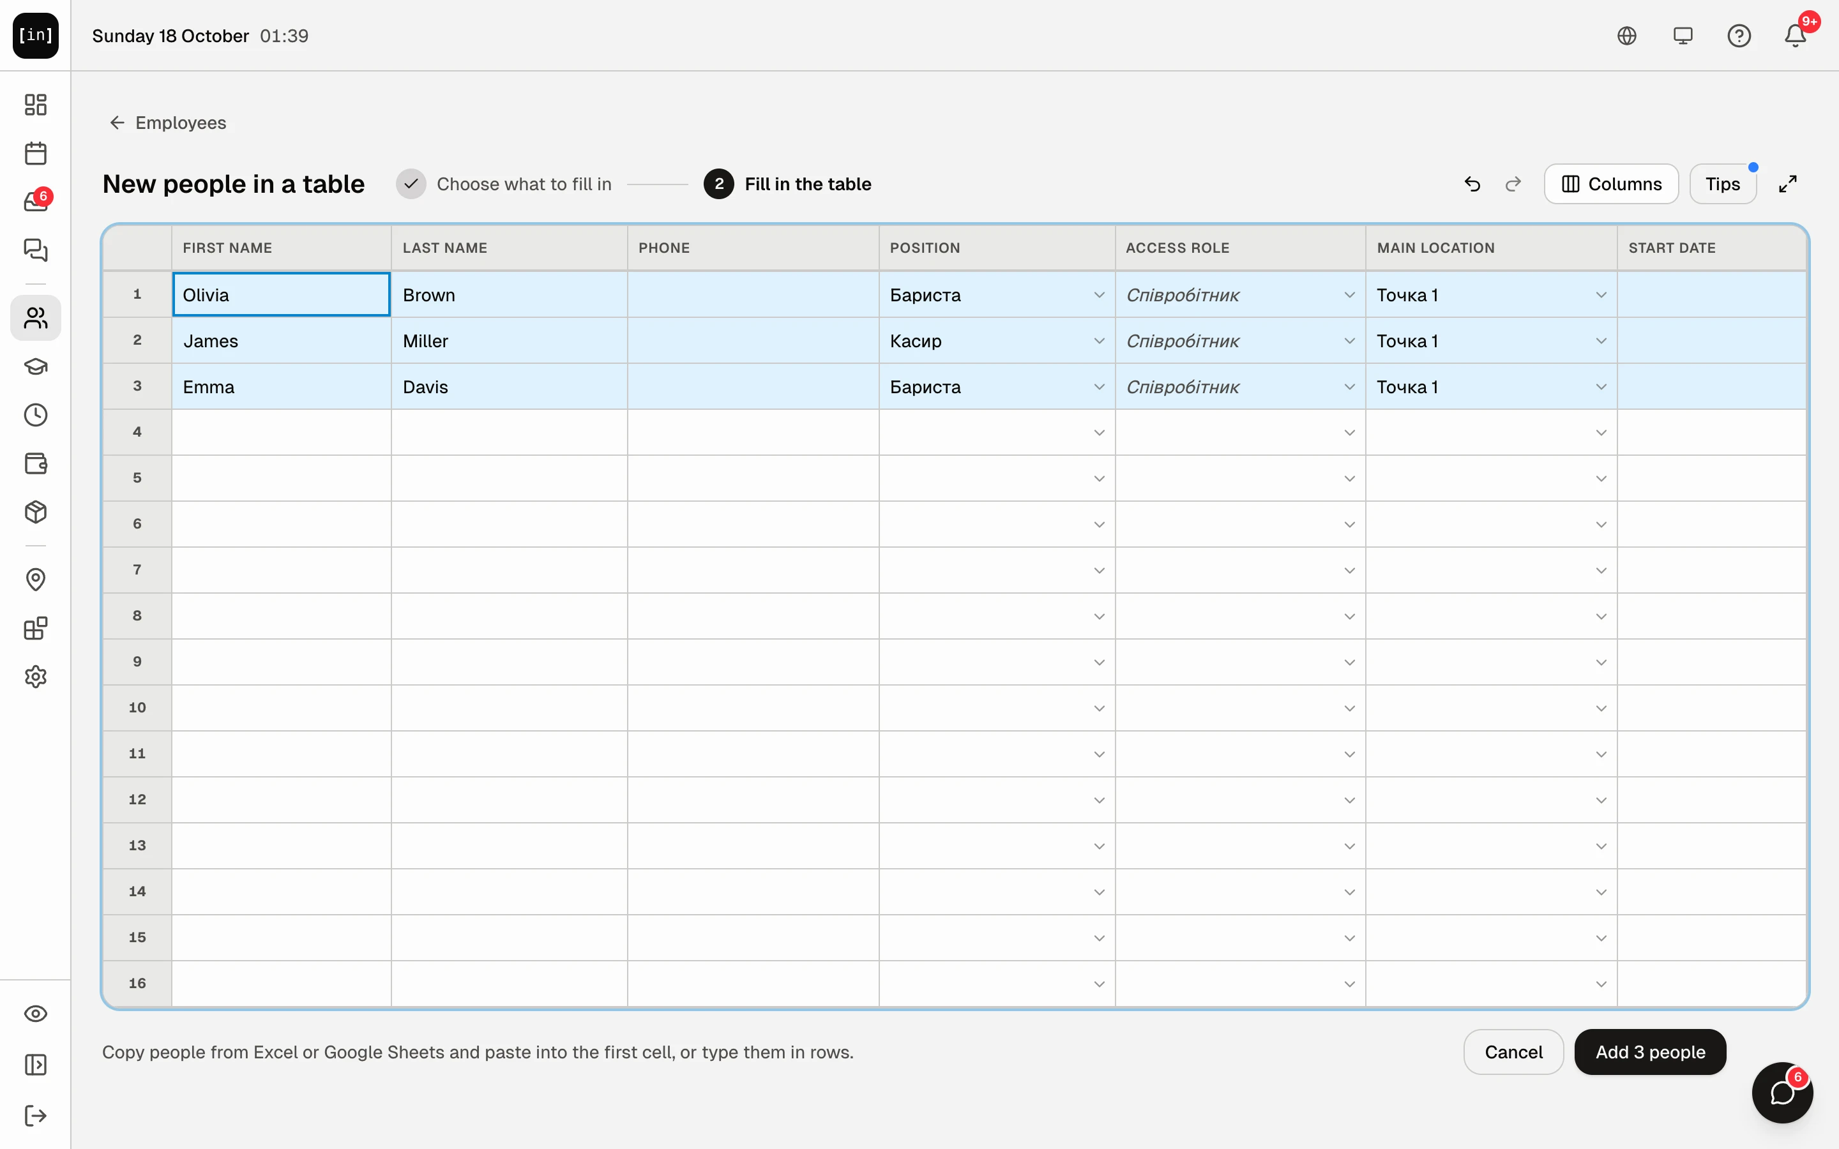
Task: Open the graduation cap training icon
Action: coord(36,366)
